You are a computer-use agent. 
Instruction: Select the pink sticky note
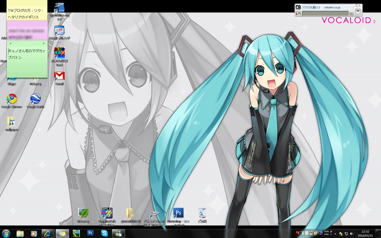[x=27, y=30]
